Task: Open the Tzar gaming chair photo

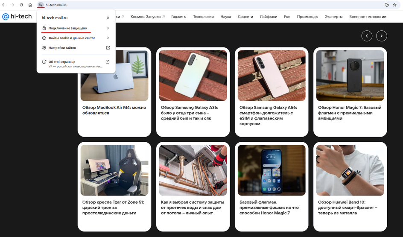Action: (x=114, y=170)
